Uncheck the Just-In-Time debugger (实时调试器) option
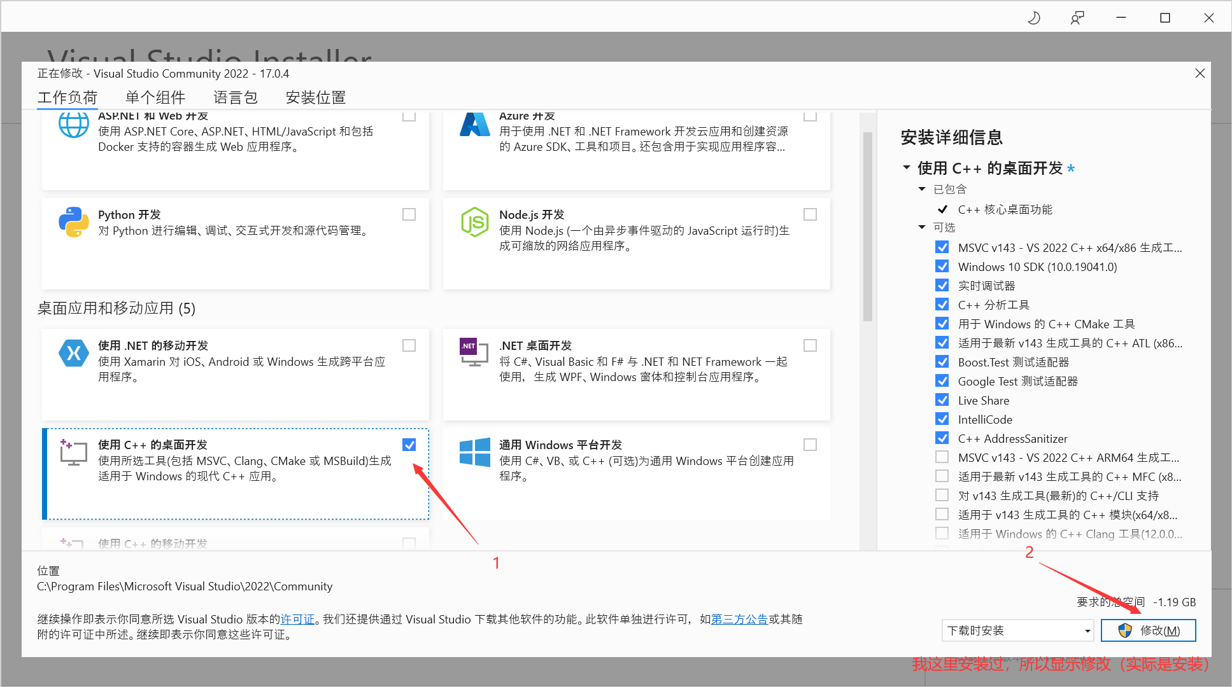 pyautogui.click(x=942, y=286)
